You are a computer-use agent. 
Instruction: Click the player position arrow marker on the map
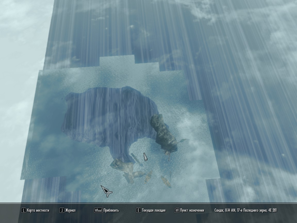click(145, 157)
